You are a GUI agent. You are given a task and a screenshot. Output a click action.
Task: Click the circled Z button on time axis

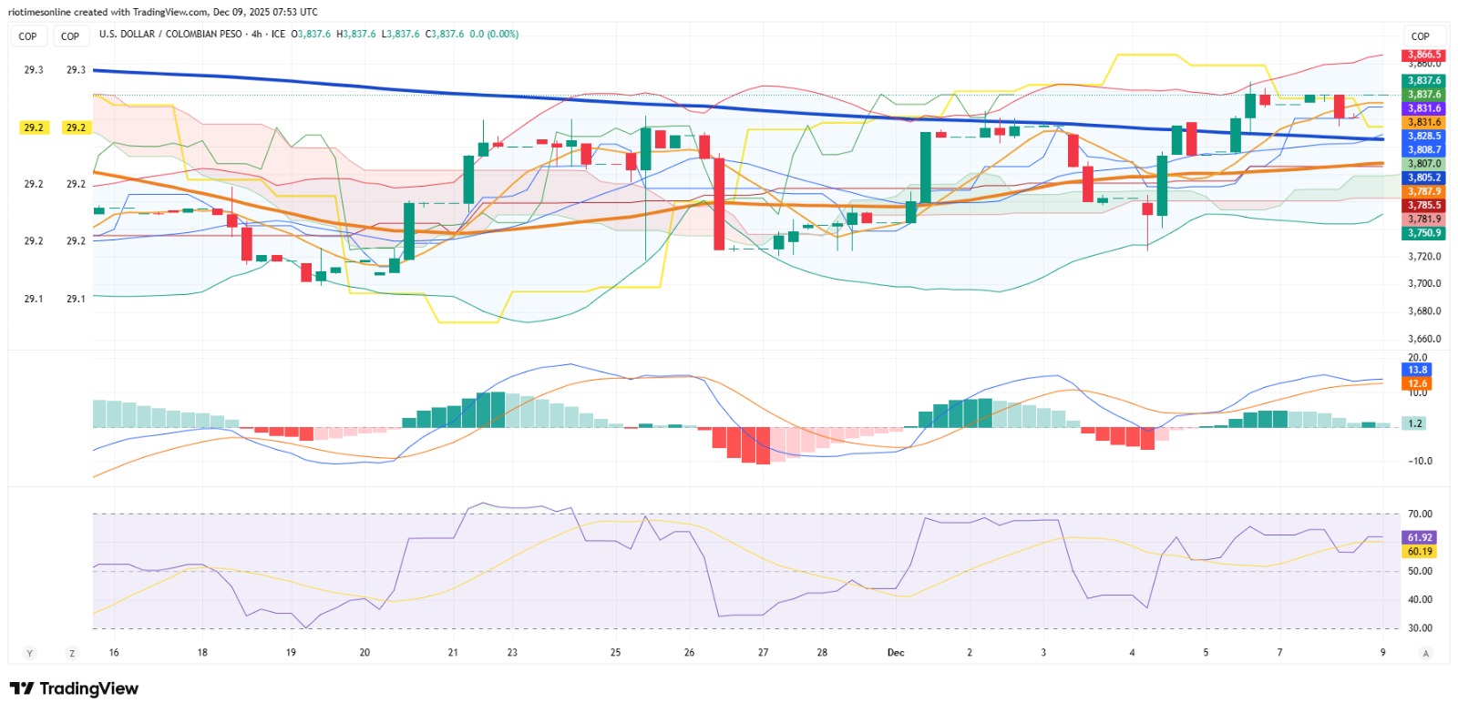click(x=72, y=653)
